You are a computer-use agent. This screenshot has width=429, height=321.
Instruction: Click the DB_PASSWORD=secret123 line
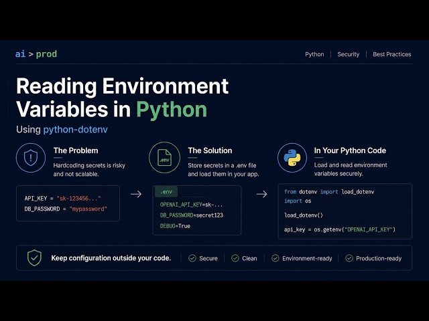tap(192, 215)
